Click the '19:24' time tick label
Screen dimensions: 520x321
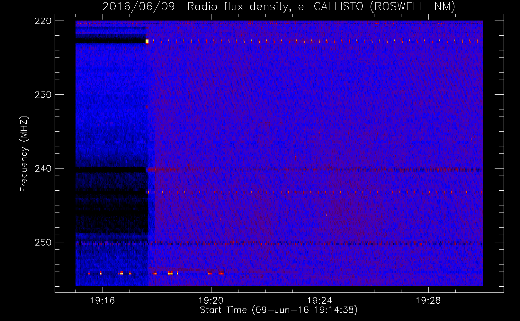[x=320, y=301]
